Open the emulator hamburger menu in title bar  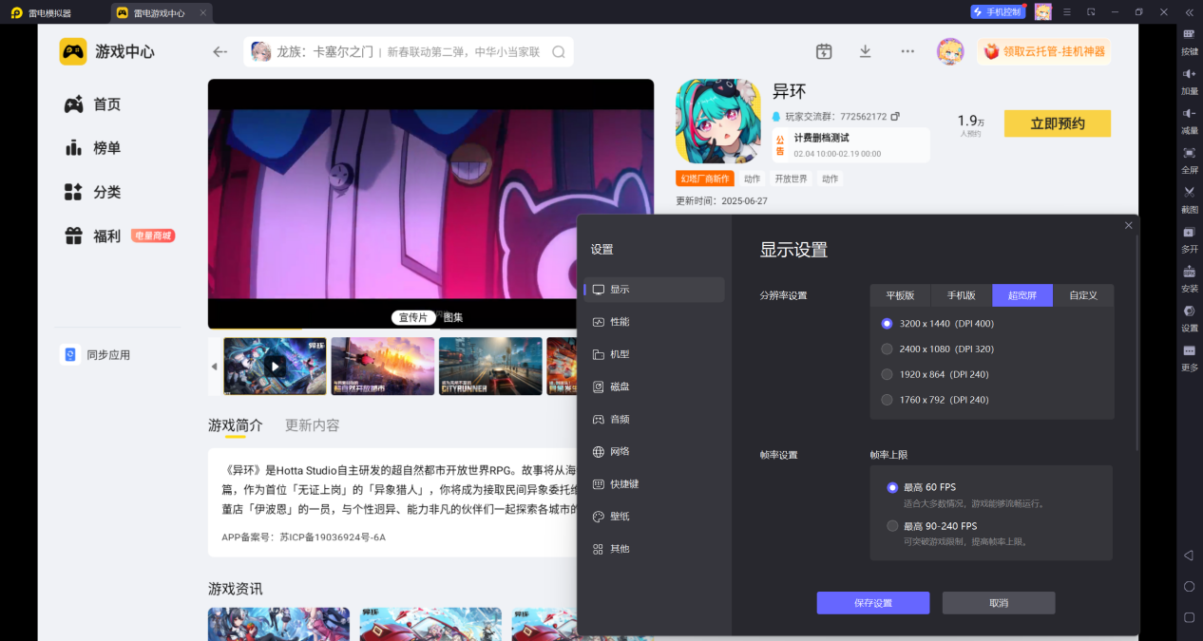click(x=1067, y=12)
